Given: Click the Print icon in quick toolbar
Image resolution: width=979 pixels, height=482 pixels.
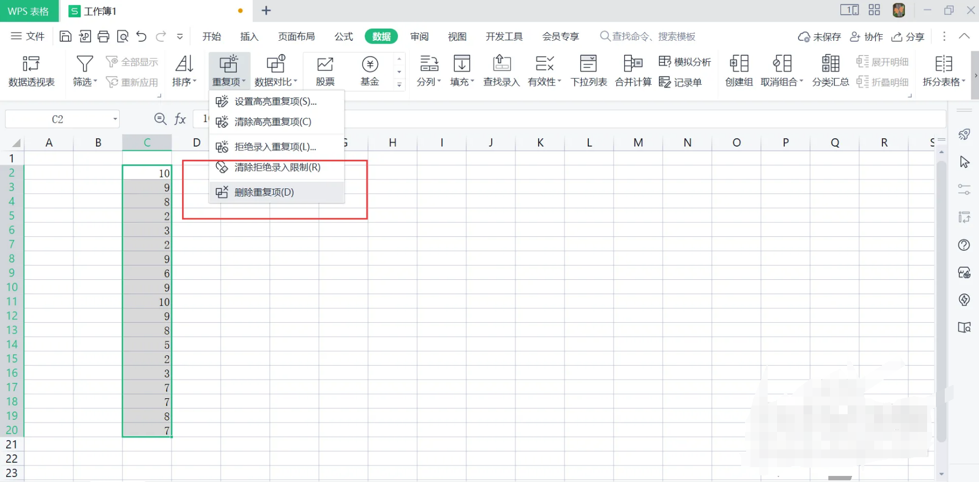Looking at the screenshot, I should pyautogui.click(x=103, y=36).
